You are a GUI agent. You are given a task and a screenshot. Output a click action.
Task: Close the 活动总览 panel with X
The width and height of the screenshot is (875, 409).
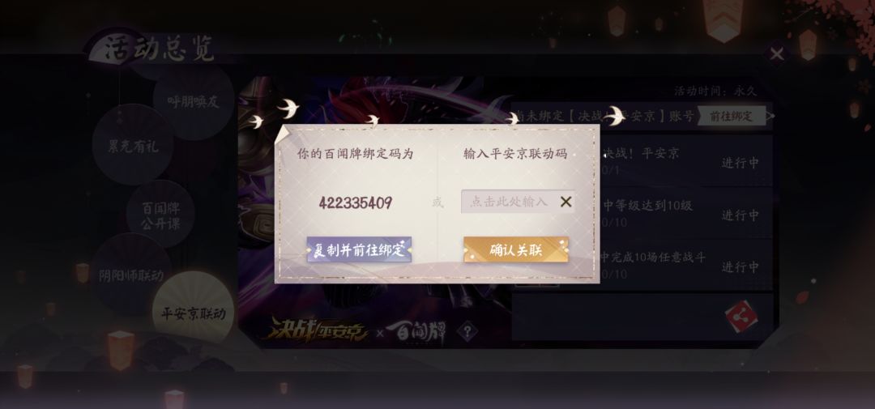click(777, 55)
